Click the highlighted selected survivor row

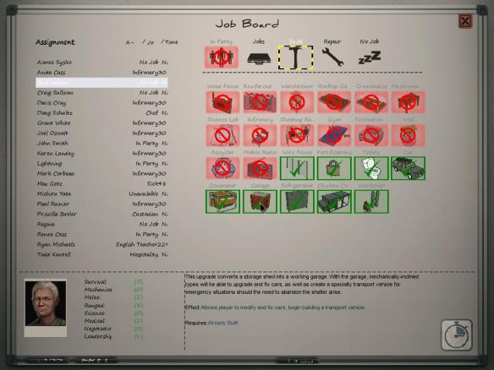click(102, 83)
